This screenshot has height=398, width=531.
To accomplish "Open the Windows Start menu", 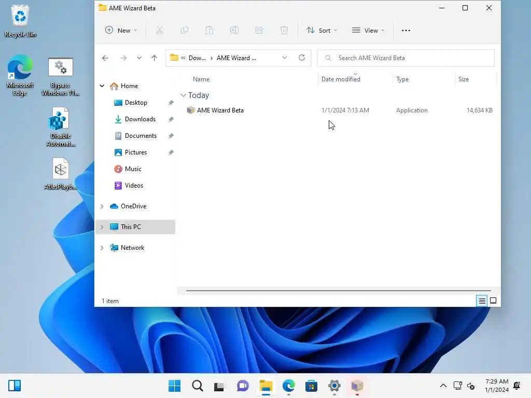I will click(x=174, y=386).
